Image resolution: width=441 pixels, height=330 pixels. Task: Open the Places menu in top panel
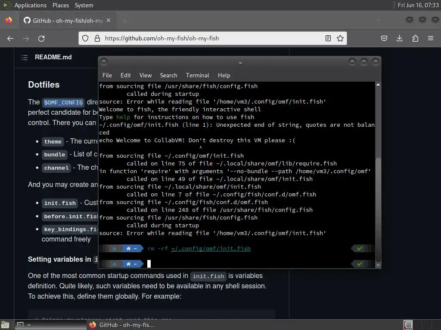pos(60,5)
